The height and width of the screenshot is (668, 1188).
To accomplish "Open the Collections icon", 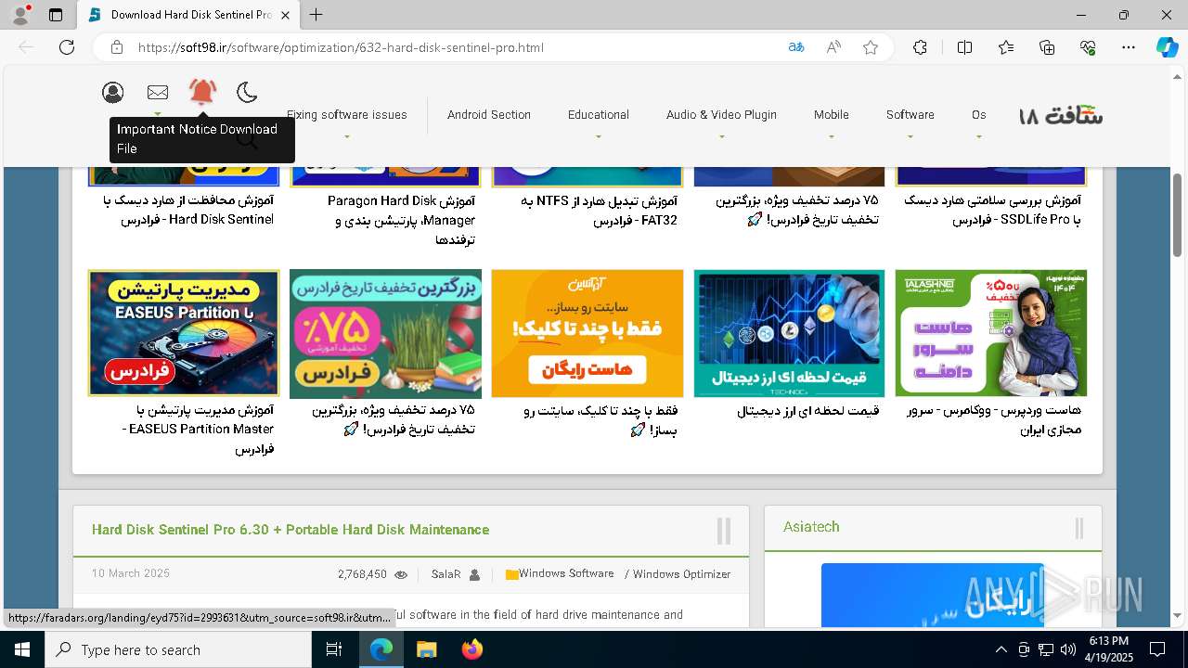I will coord(1047,47).
